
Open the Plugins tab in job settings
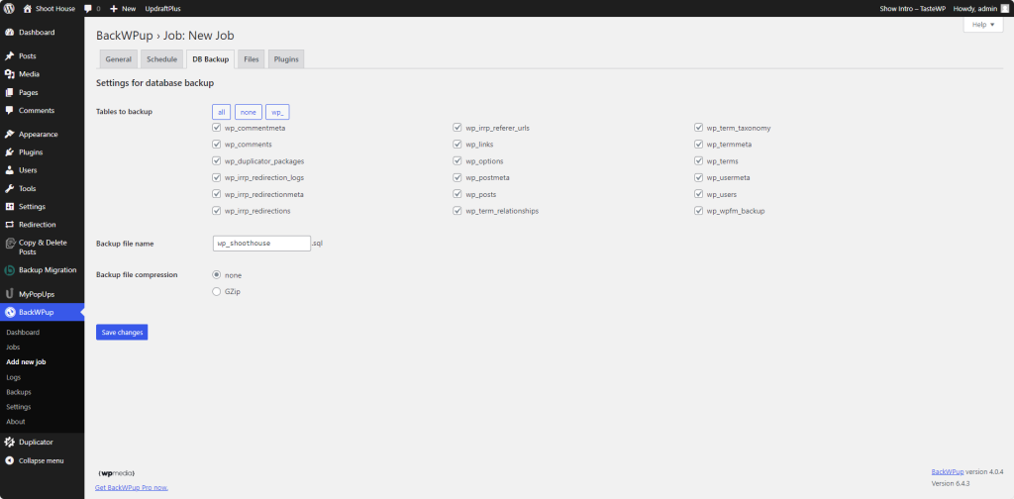286,58
